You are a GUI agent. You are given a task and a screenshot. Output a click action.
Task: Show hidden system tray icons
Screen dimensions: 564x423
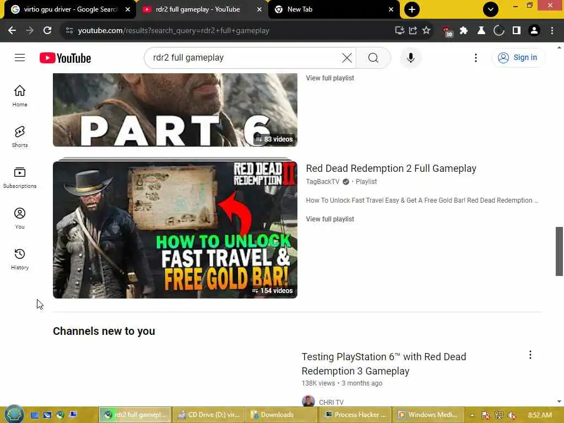472,415
